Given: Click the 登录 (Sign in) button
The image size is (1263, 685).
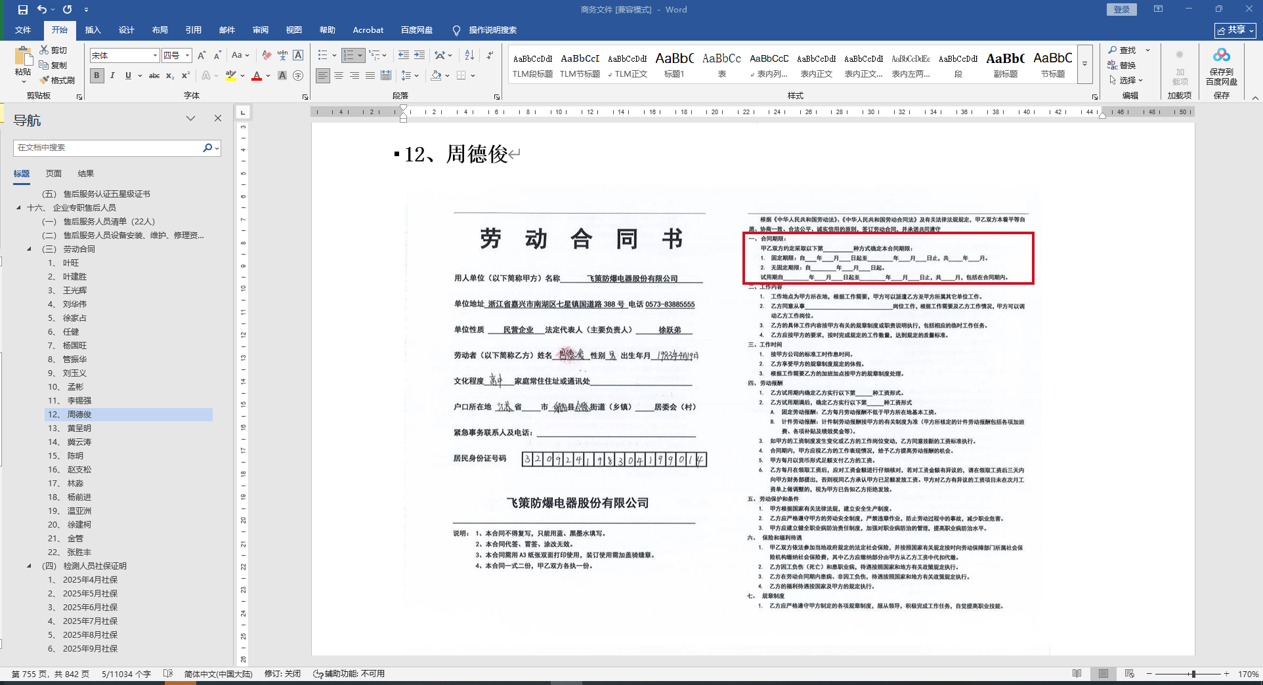Looking at the screenshot, I should 1122,10.
